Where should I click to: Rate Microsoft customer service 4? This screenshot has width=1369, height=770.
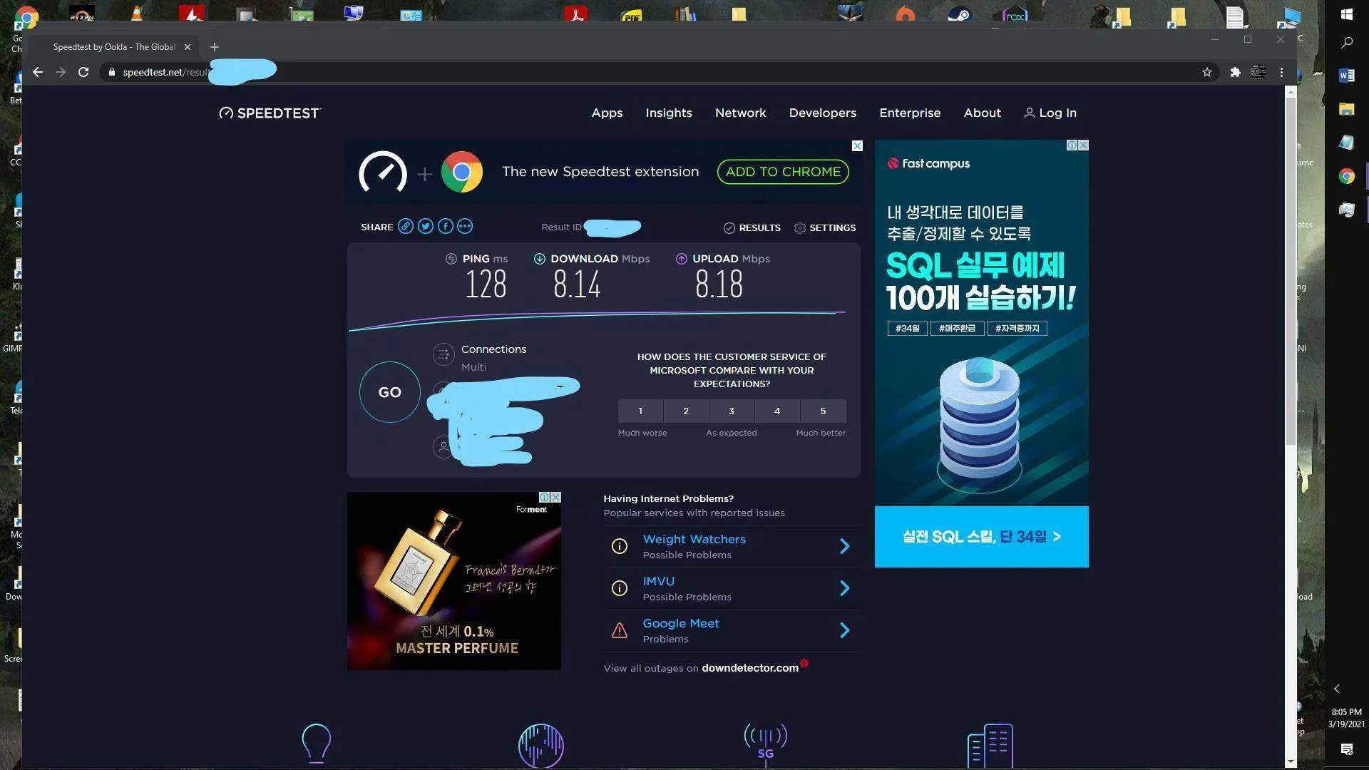777,411
